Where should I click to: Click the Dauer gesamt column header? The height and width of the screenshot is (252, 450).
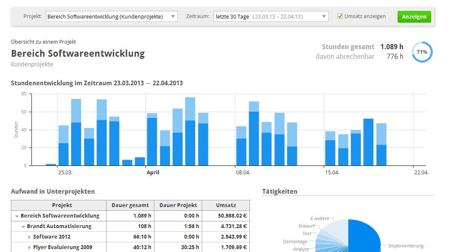click(x=130, y=205)
